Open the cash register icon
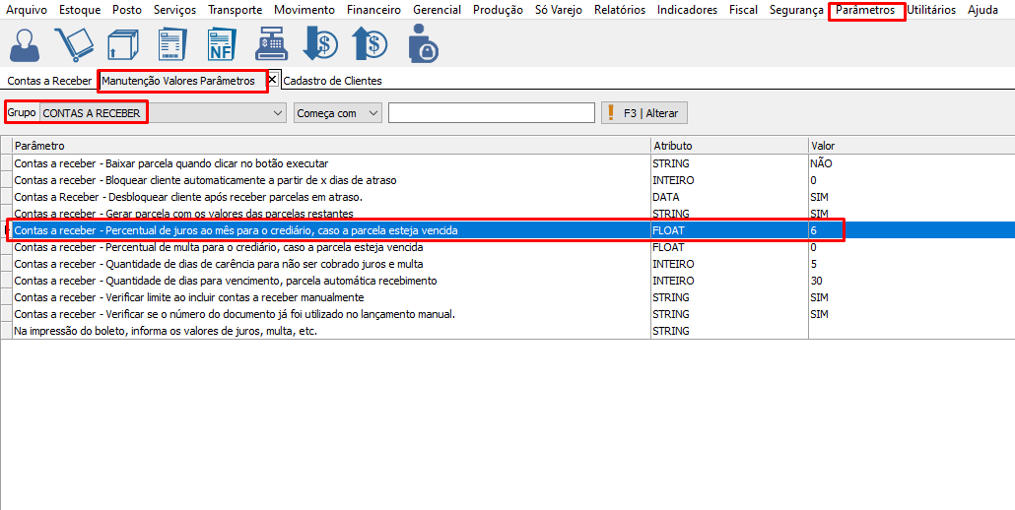The height and width of the screenshot is (510, 1015). pyautogui.click(x=270, y=44)
